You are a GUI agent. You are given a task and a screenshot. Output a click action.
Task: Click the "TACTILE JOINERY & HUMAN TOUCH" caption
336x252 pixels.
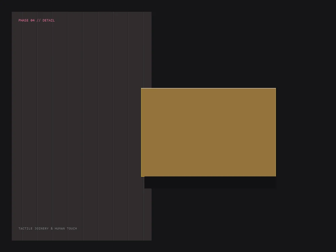pos(48,228)
